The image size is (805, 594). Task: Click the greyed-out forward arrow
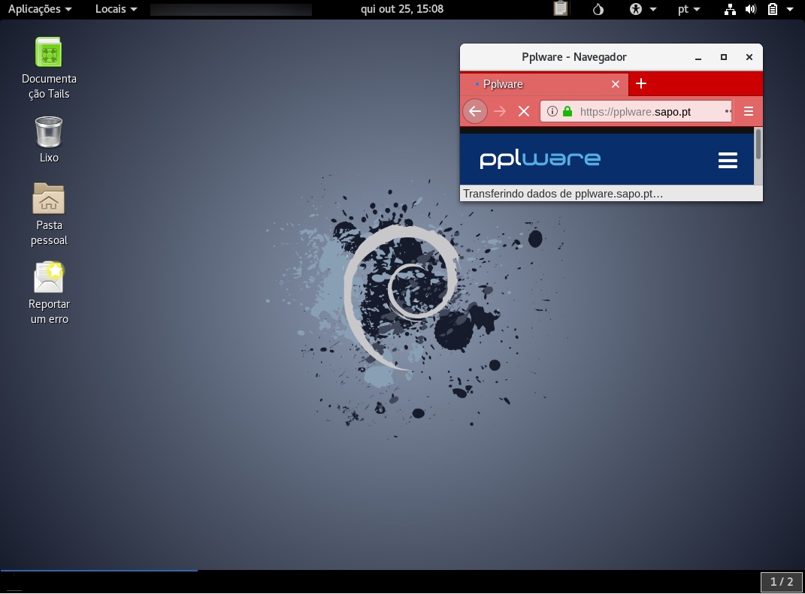[501, 111]
